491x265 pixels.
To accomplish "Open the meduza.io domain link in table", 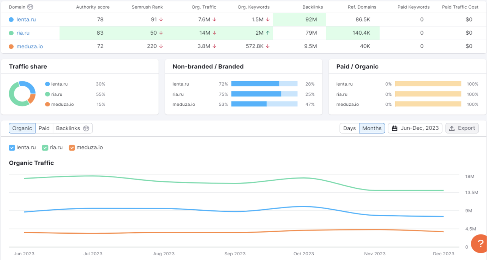I will point(30,46).
